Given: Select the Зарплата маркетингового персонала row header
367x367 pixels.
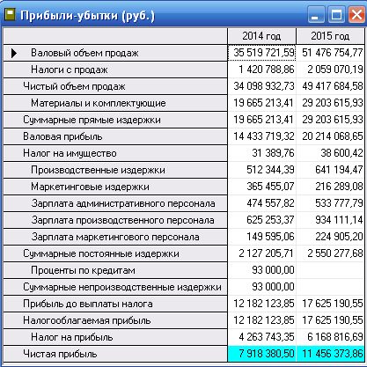Looking at the screenshot, I should pos(115,237).
